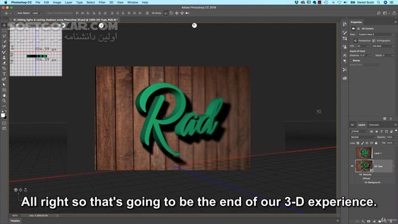Open the mm lens dropdown
Viewport: 398px width, 224px height.
point(383,46)
